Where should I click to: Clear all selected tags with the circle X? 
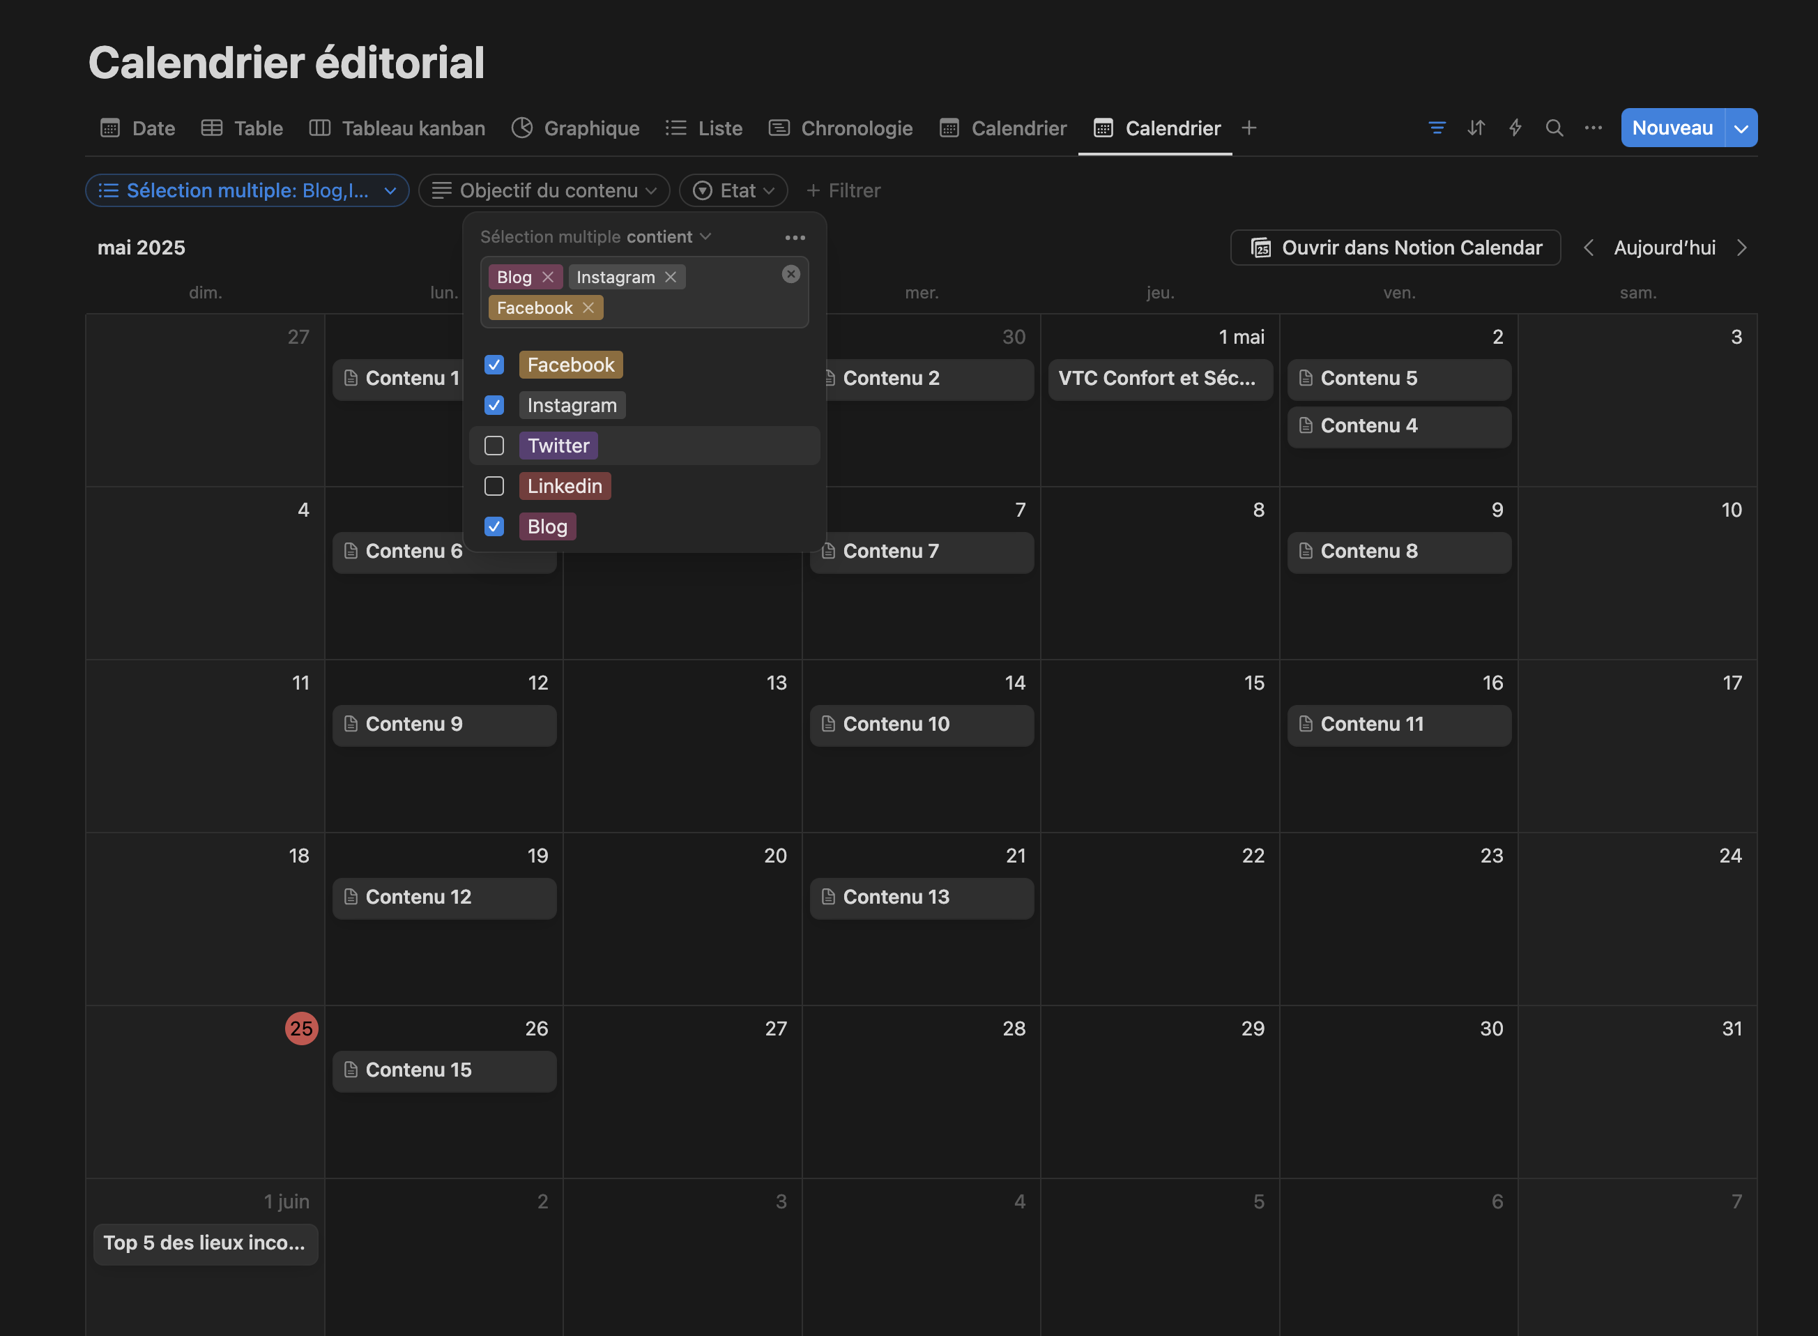pyautogui.click(x=790, y=274)
